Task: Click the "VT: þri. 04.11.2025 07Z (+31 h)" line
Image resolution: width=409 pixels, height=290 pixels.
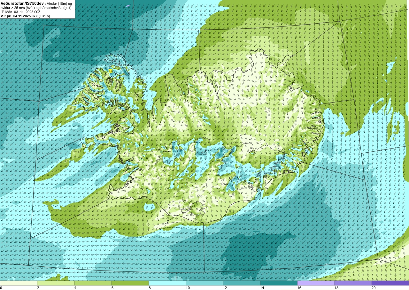Action: [25, 16]
